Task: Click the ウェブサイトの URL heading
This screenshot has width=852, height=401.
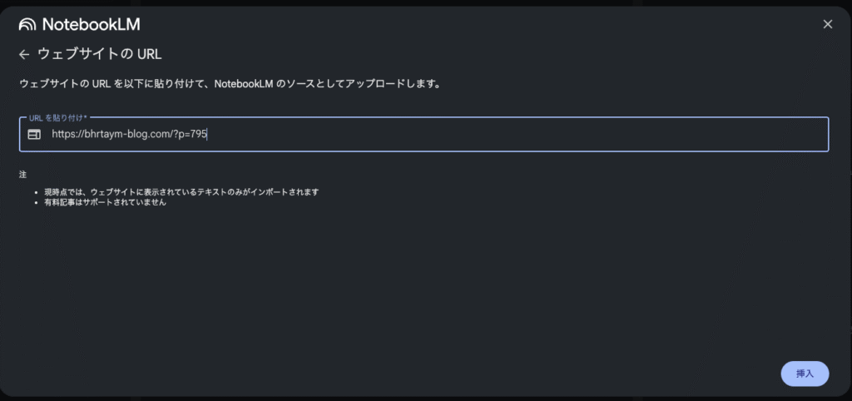Action: coord(100,54)
